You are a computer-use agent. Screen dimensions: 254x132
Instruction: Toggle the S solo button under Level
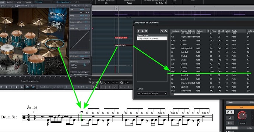(x=87, y=12)
